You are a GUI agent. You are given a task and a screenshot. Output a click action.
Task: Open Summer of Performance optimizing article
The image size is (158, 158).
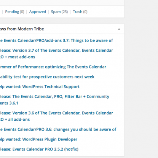click(x=53, y=67)
